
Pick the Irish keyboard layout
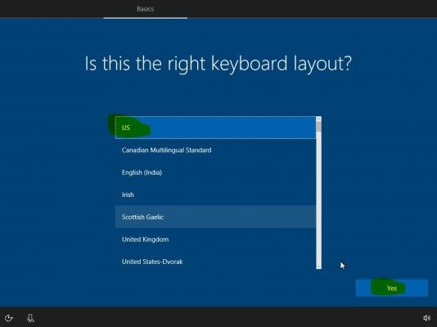pos(215,195)
